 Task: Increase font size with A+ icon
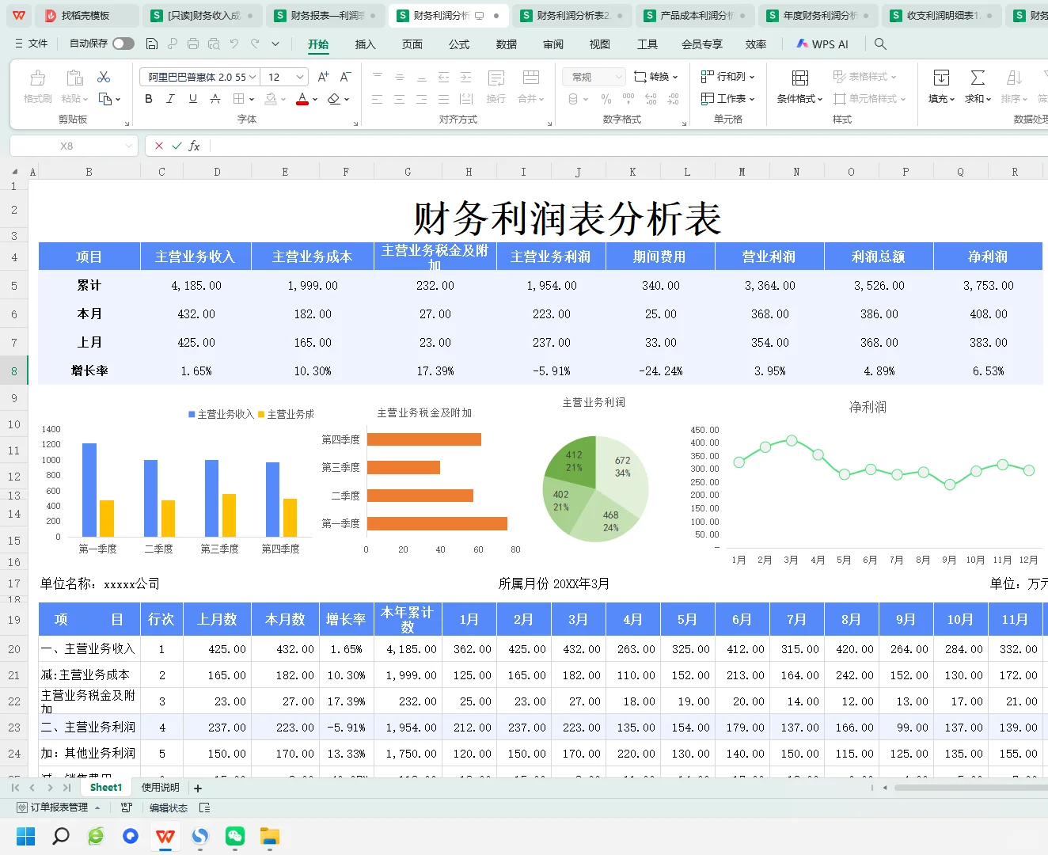[323, 77]
